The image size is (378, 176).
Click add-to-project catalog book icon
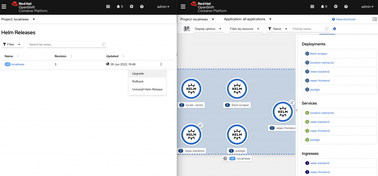click(x=186, y=29)
